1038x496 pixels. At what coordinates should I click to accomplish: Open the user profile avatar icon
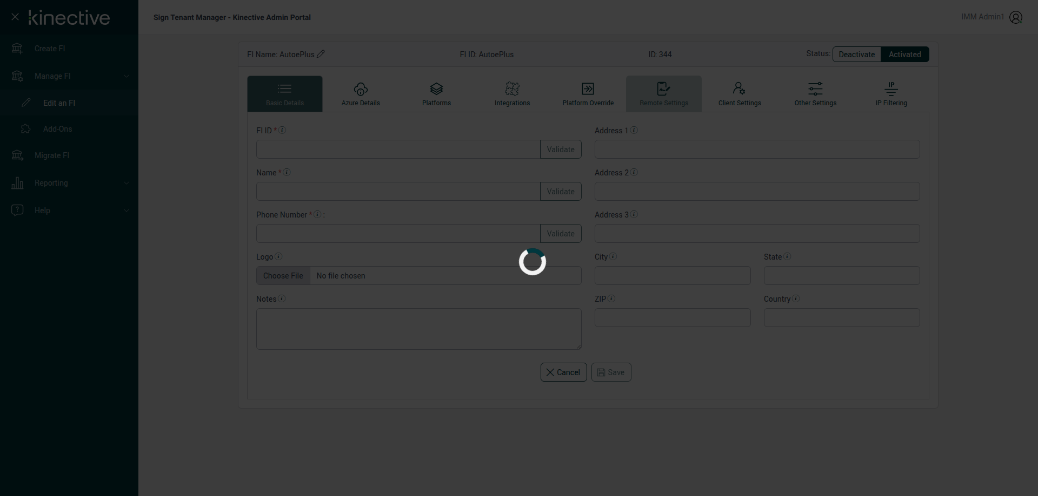[1016, 17]
